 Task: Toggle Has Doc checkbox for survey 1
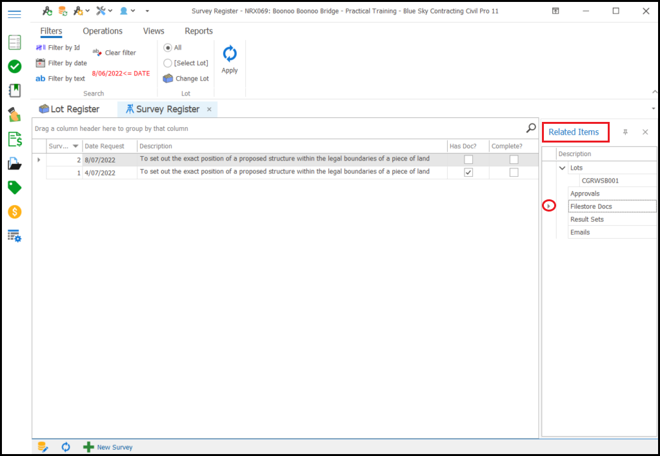point(468,172)
